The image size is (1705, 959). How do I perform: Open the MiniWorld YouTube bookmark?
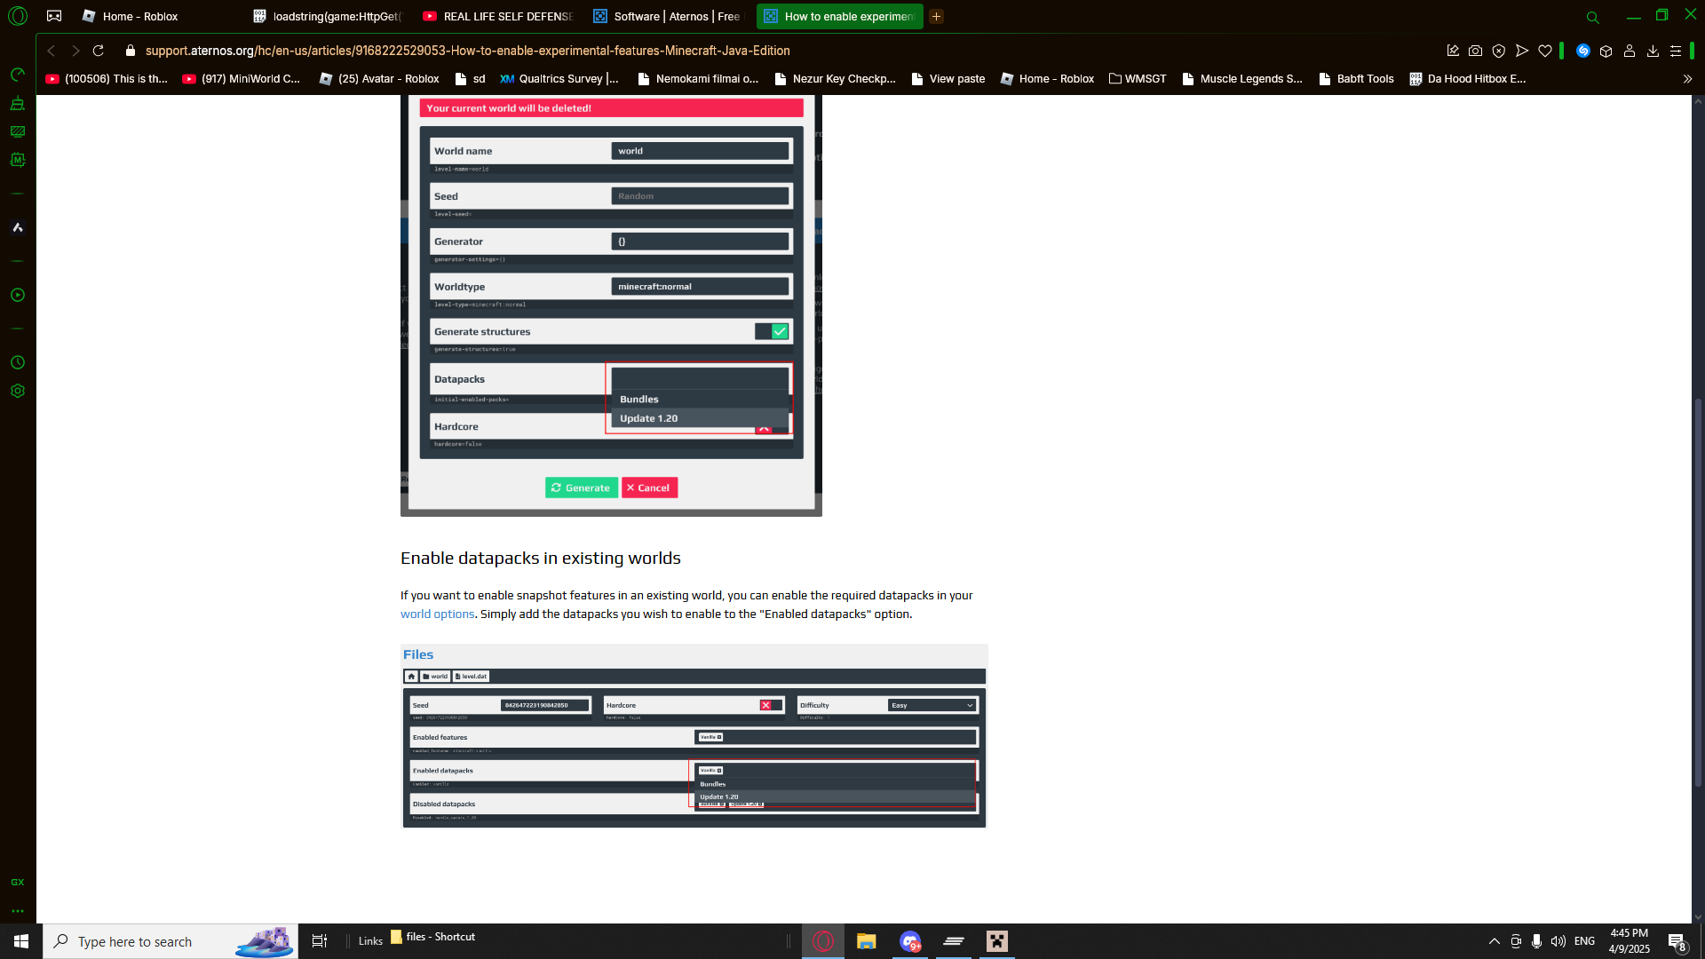pos(242,79)
